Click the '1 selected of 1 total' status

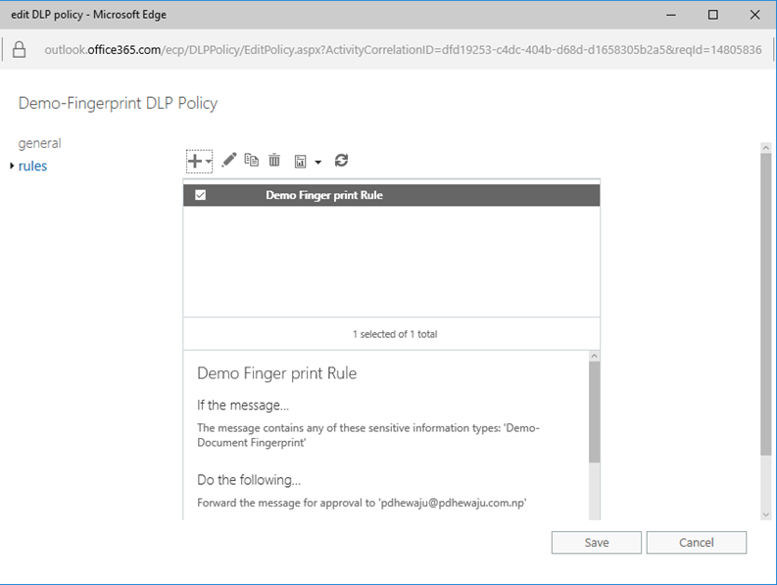[x=395, y=334]
